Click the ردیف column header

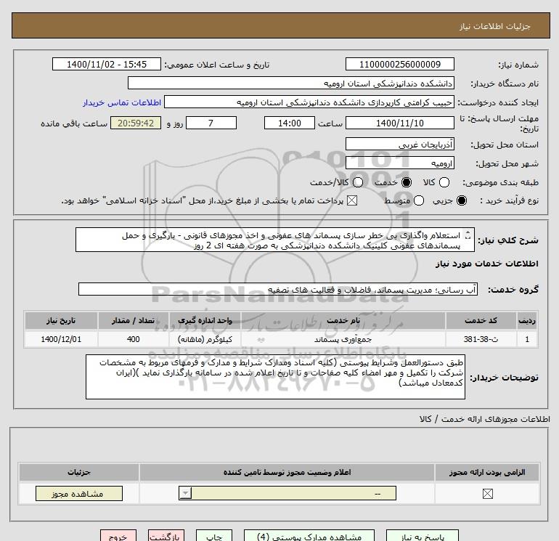(527, 320)
